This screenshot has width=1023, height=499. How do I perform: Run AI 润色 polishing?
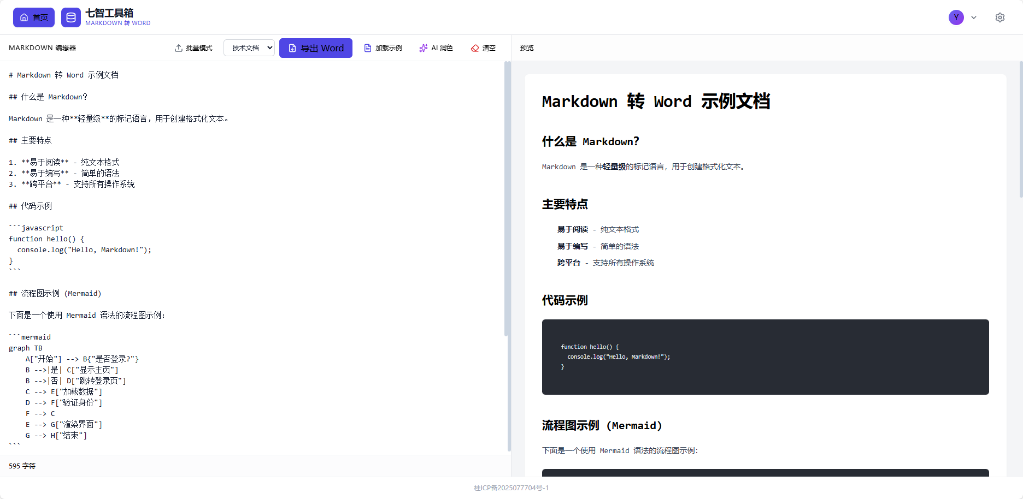pos(436,48)
